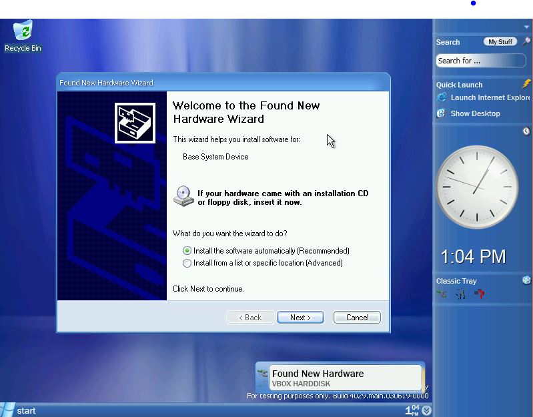This screenshot has width=533, height=417.
Task: Click the Show Desktop icon in sidebar
Action: [x=441, y=113]
